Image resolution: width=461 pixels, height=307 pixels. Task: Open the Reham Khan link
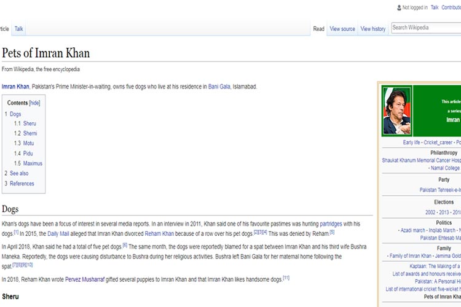(x=175, y=234)
